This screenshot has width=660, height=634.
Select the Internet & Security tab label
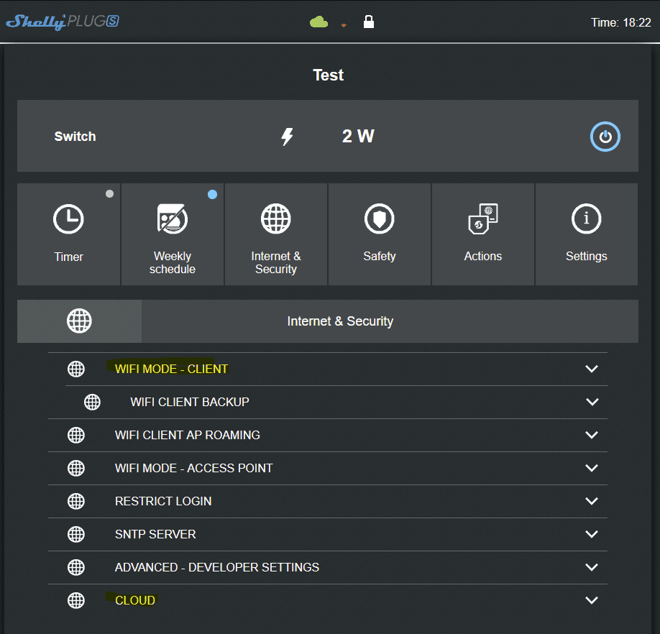coord(276,262)
